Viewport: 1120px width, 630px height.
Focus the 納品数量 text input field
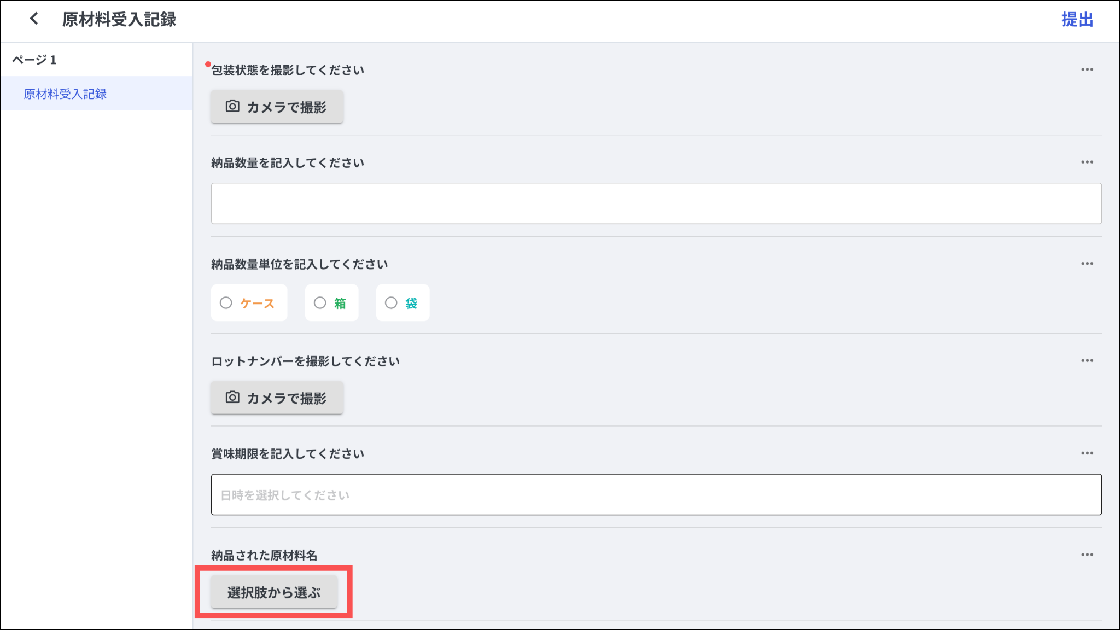[656, 203]
